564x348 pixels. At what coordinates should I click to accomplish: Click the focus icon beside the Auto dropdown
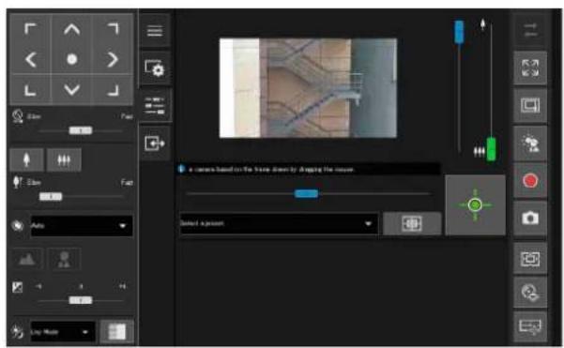tap(17, 226)
